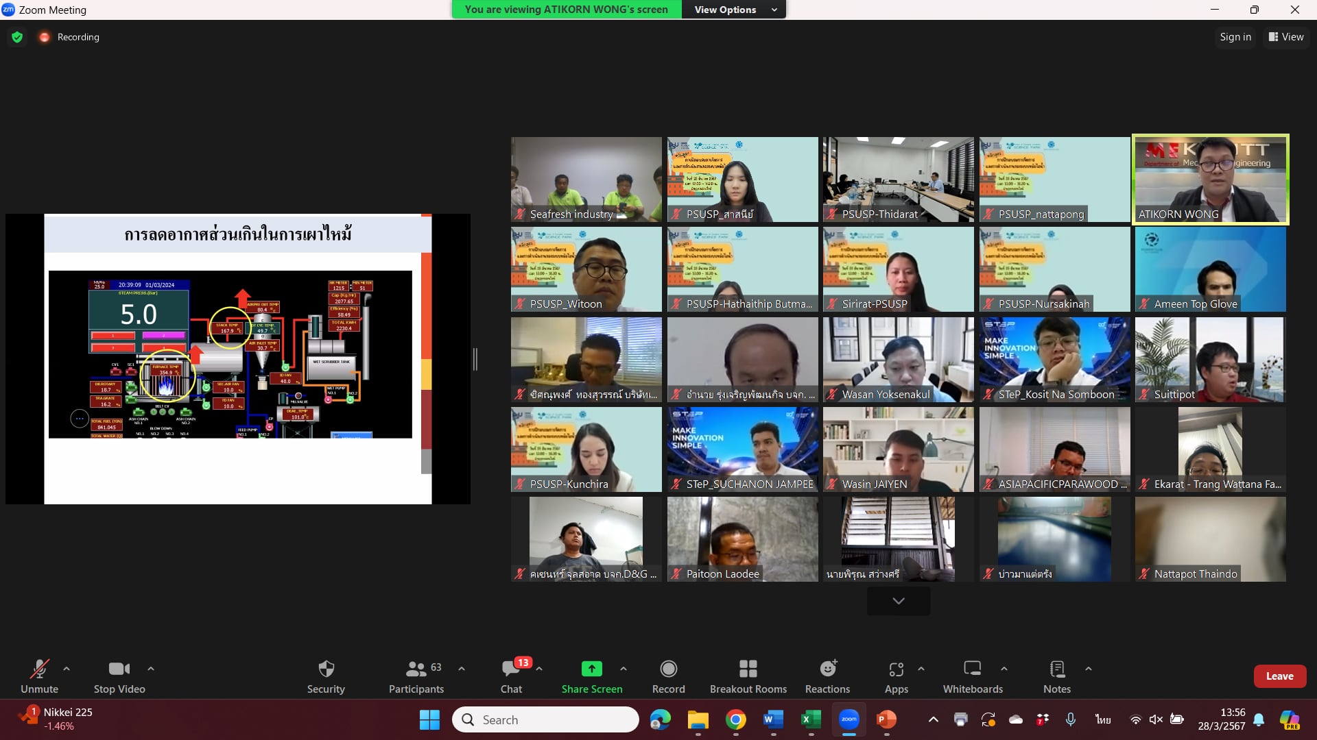
Task: Open Breakout Rooms
Action: click(748, 676)
